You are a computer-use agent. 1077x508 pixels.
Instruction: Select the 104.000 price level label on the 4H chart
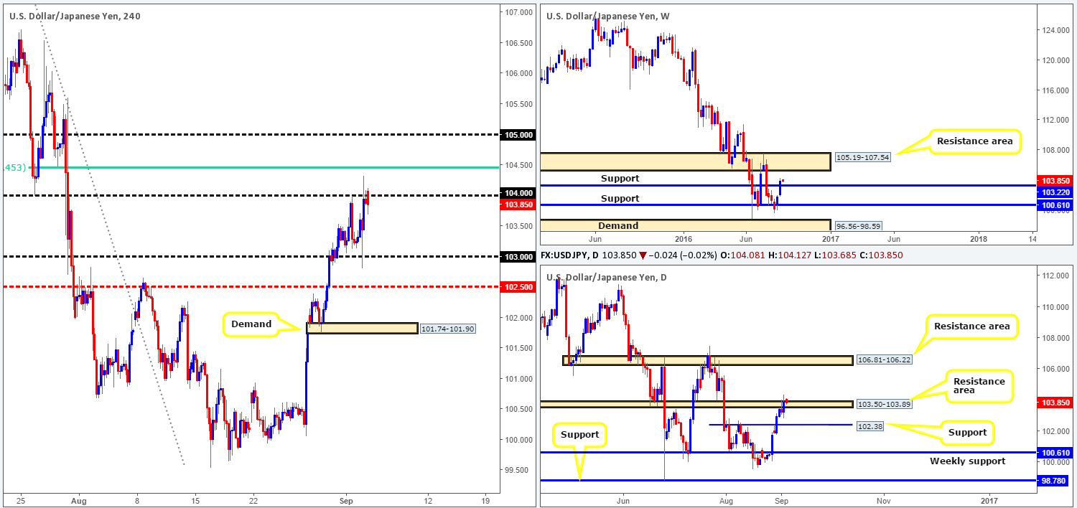[517, 193]
